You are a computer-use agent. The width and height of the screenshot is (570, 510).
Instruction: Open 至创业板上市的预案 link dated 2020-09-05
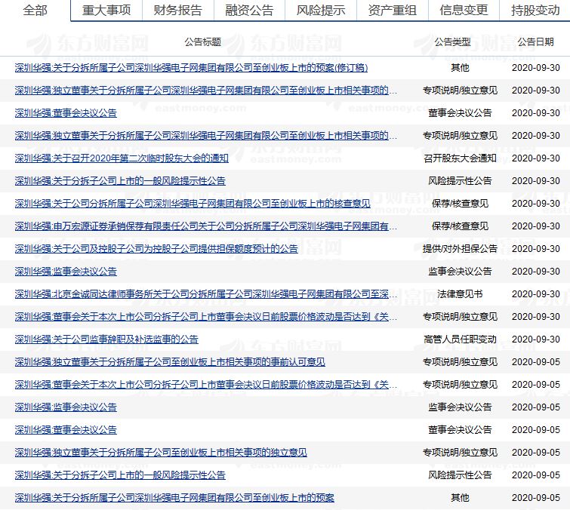pos(174,498)
